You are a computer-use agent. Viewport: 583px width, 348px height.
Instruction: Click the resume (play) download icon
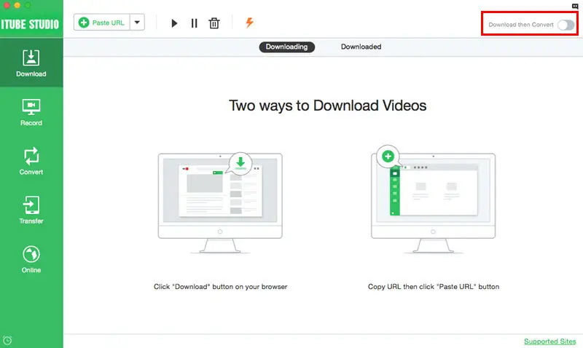174,23
